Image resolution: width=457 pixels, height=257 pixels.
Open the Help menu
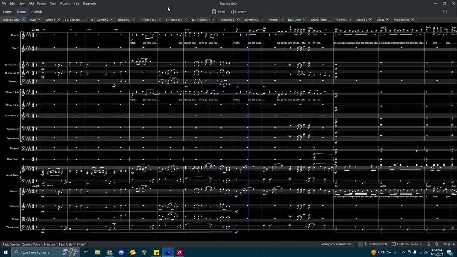pyautogui.click(x=76, y=4)
